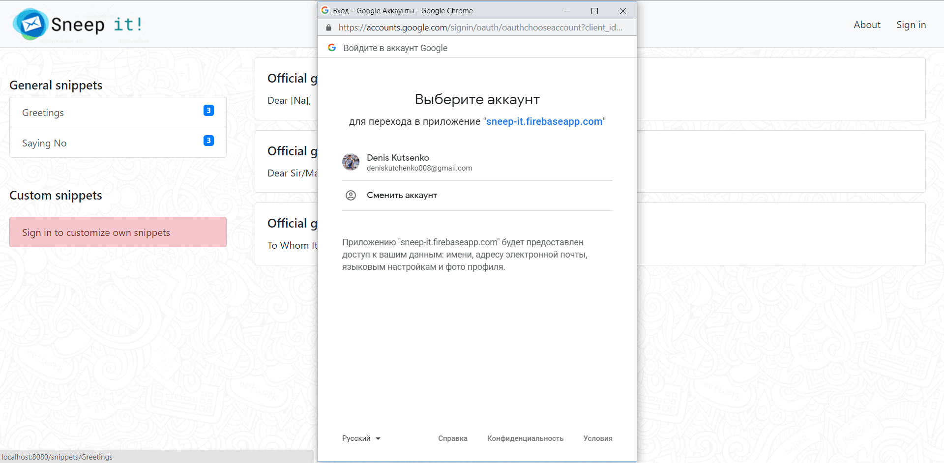
Task: Open the Русский language dropdown
Action: point(361,438)
